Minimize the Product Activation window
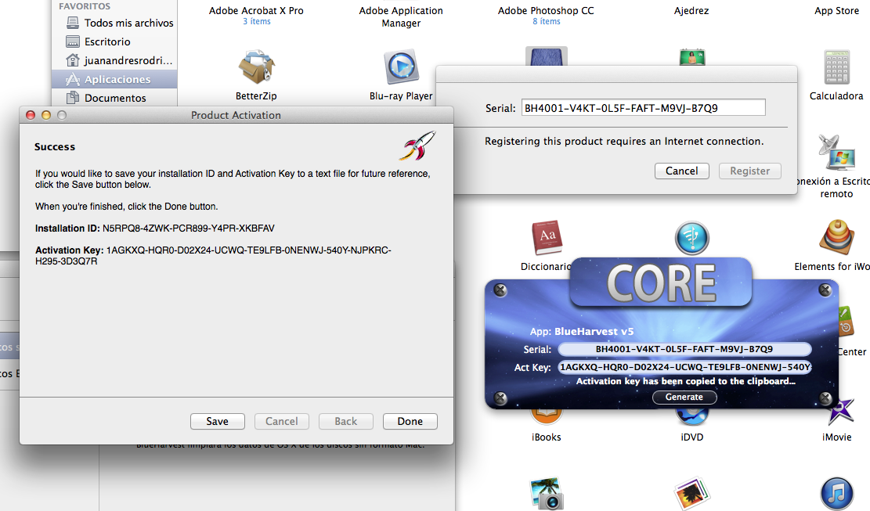 pyautogui.click(x=46, y=115)
